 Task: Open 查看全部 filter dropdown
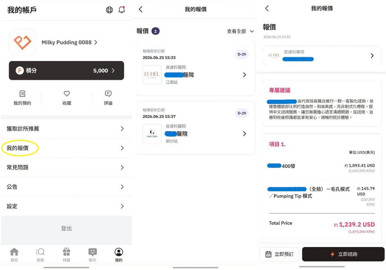pos(240,31)
